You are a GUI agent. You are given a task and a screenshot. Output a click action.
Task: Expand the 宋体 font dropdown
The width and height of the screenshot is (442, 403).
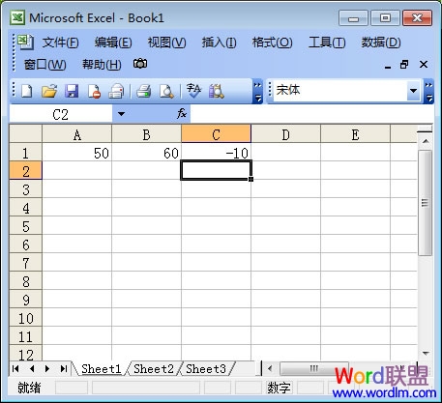(x=413, y=91)
